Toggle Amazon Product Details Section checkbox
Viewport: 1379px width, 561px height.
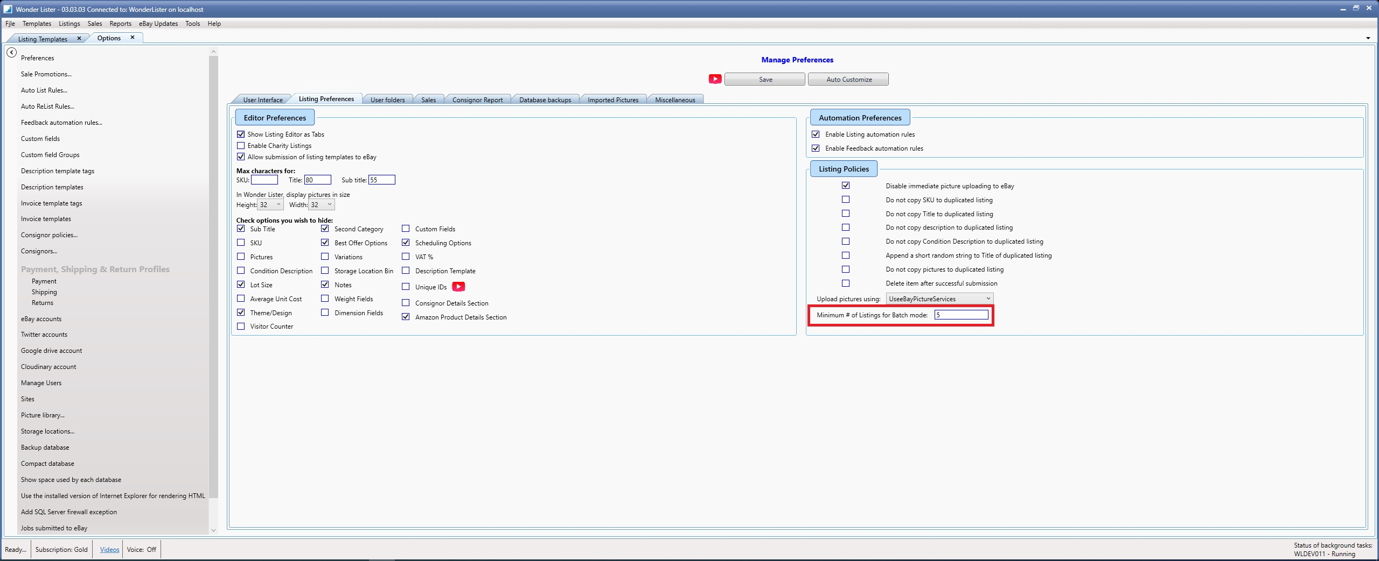coord(406,317)
